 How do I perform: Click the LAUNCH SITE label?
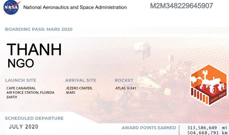20,80
